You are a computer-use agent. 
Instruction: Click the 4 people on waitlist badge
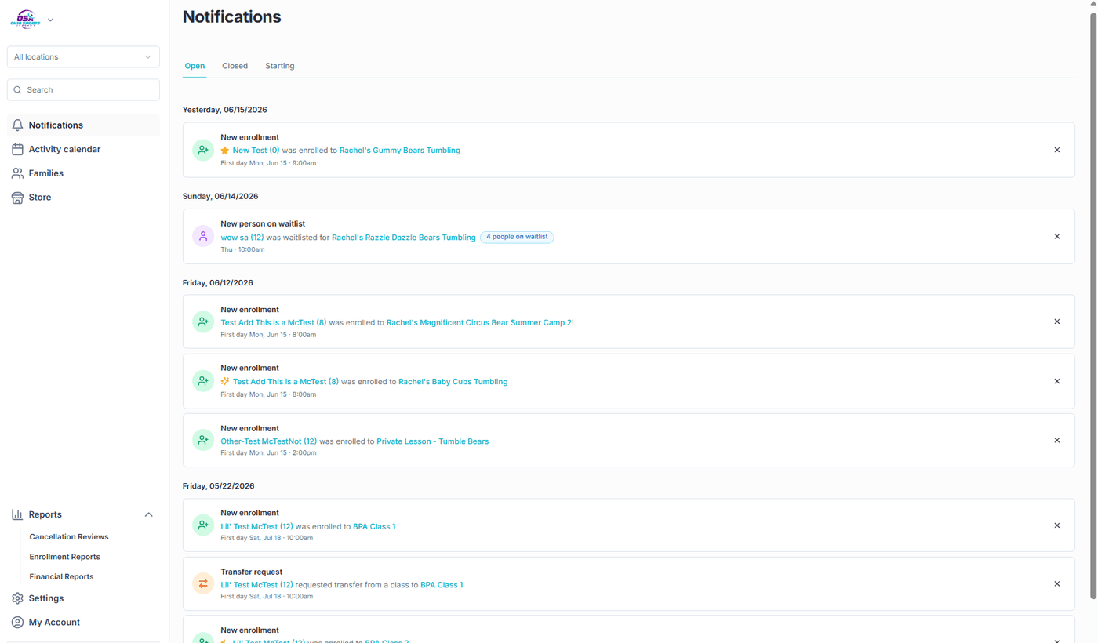coord(517,237)
